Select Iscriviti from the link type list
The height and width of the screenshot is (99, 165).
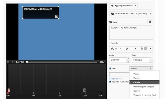point(144,91)
